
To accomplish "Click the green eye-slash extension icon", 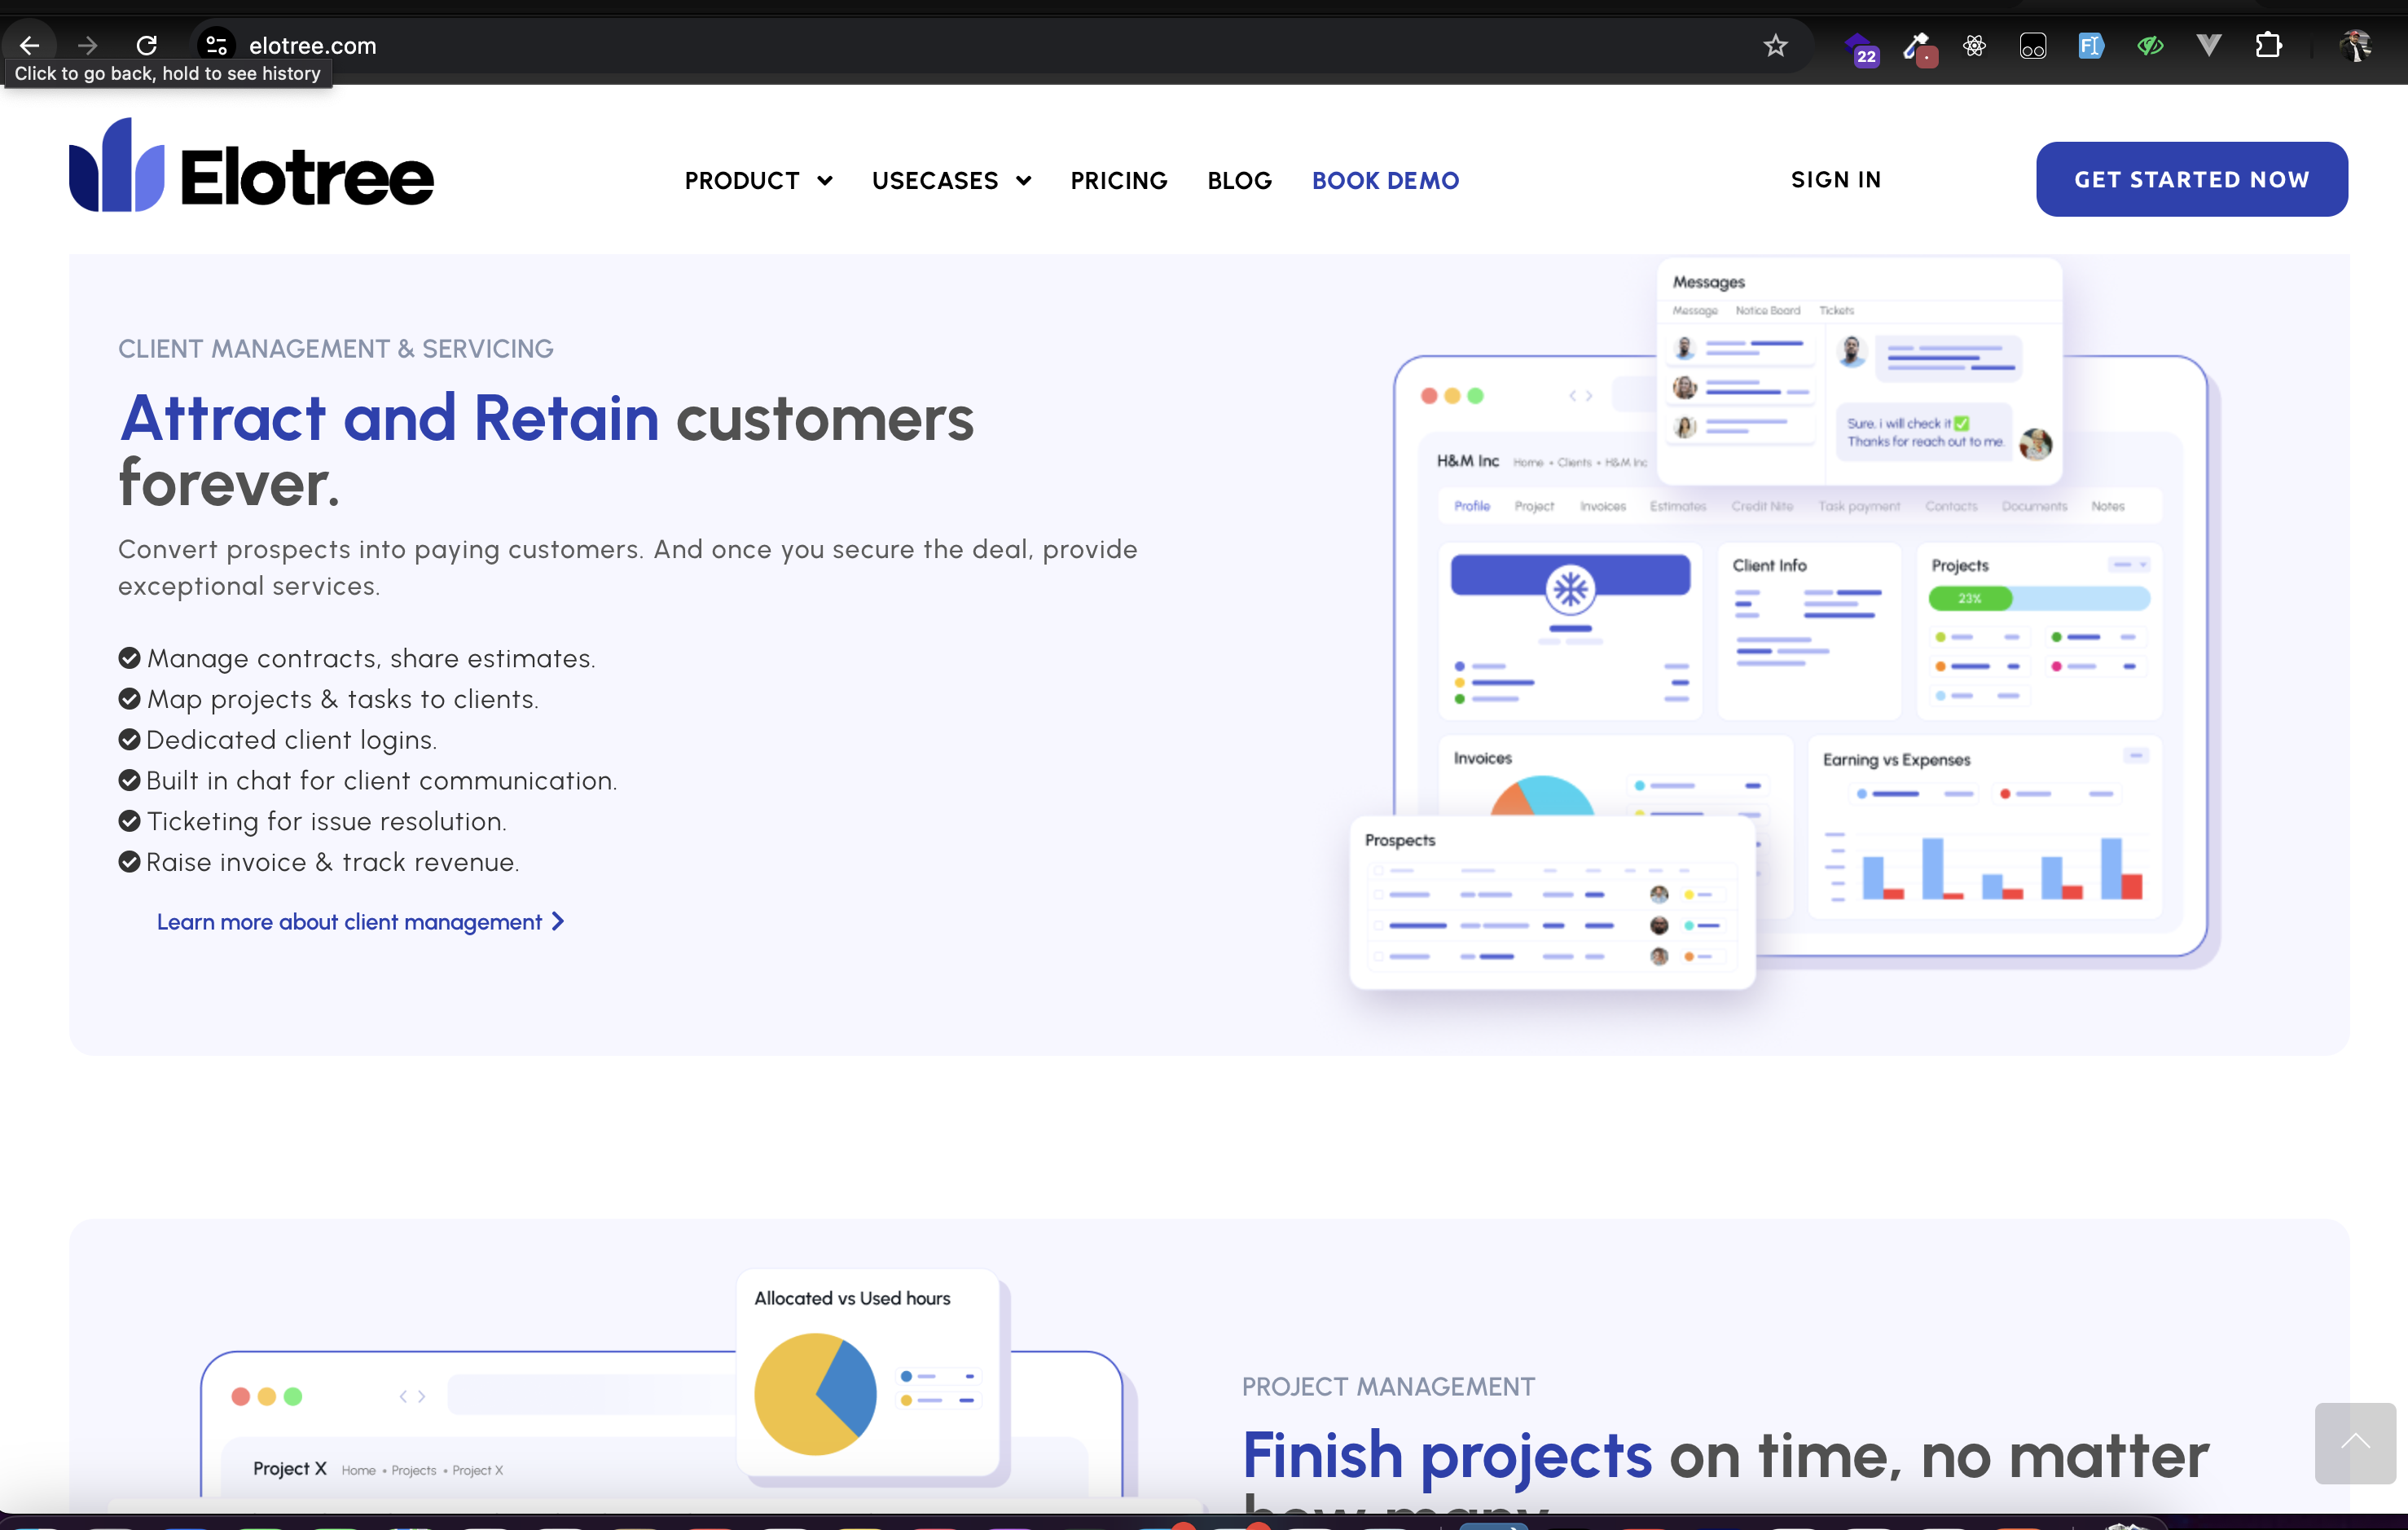I will 2150,45.
